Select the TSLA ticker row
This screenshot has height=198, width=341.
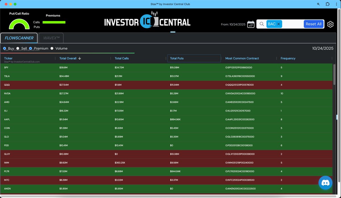(166, 76)
